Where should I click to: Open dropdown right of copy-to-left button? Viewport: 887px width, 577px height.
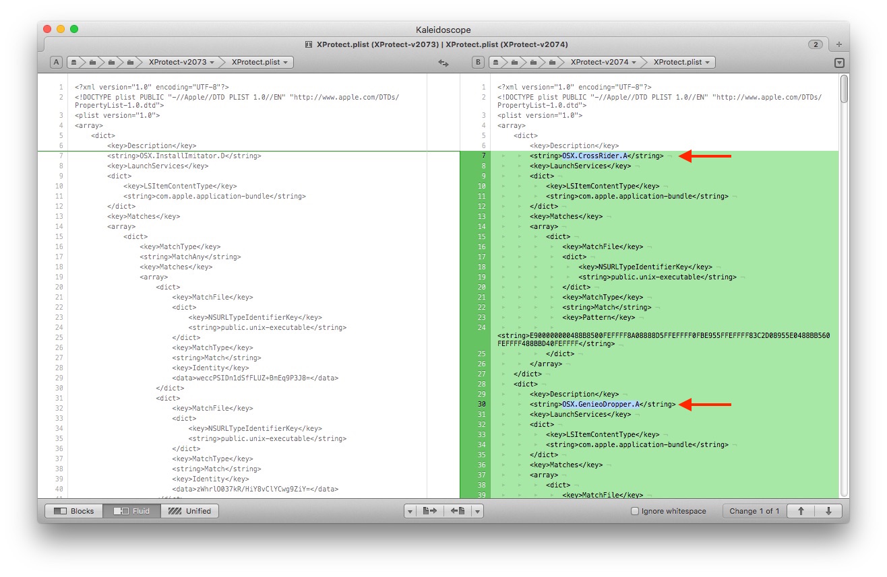click(477, 511)
